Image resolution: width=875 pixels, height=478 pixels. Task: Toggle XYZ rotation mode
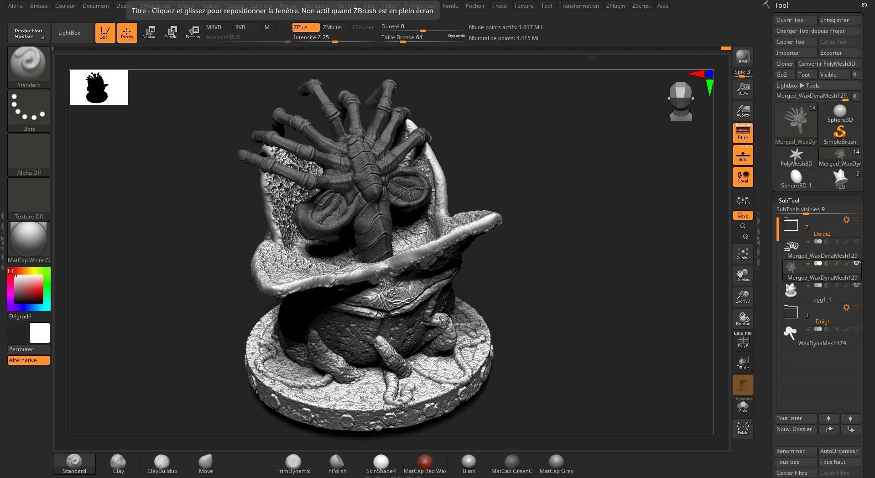coord(743,215)
